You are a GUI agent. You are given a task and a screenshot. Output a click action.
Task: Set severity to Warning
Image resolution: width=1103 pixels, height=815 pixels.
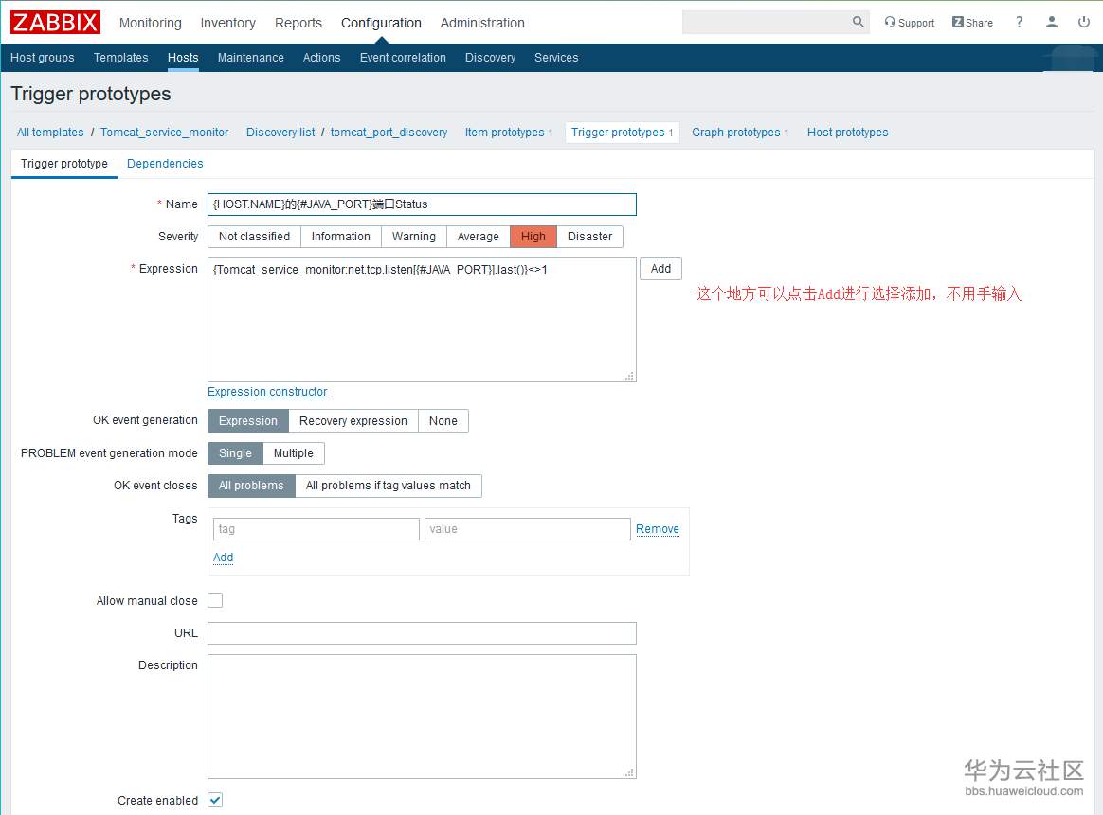coord(413,237)
